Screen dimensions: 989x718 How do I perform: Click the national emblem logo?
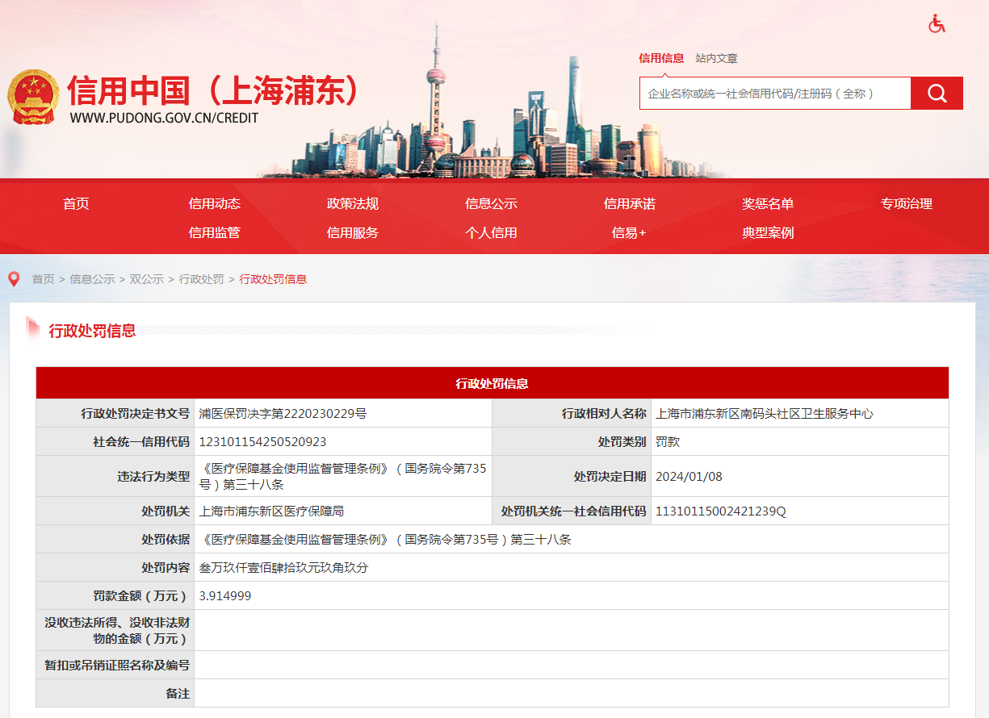click(33, 97)
